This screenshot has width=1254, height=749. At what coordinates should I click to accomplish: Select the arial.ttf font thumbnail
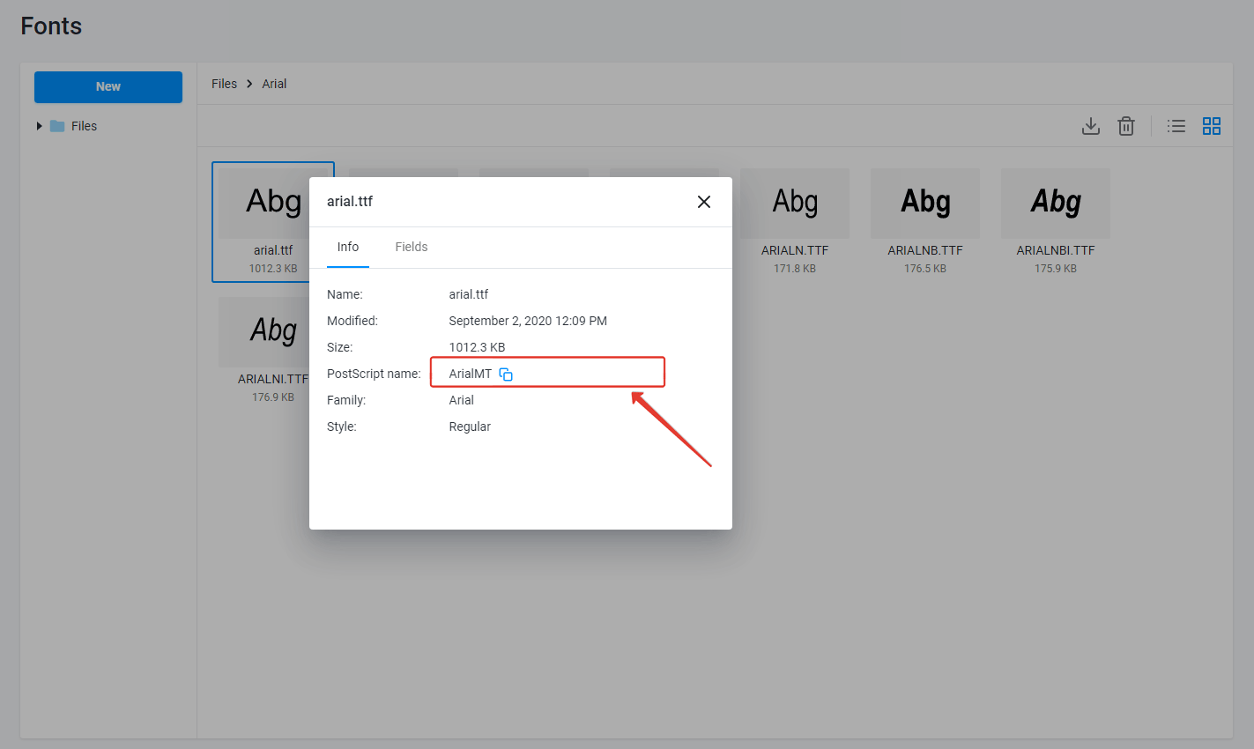[273, 222]
